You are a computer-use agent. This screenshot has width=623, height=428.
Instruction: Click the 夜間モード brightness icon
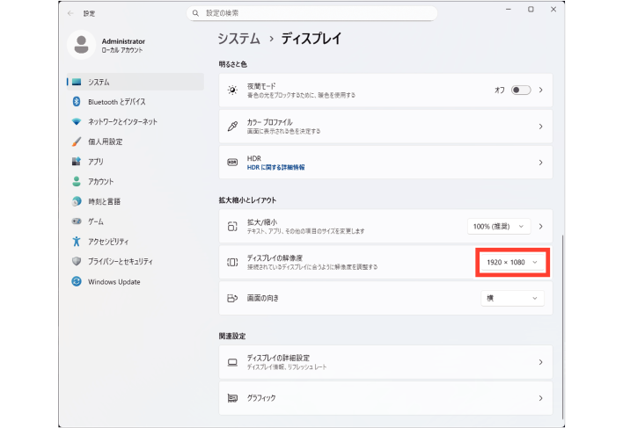(x=232, y=91)
